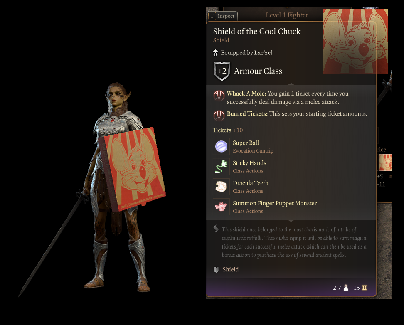Viewport: 404px width, 325px height.
Task: Select the Dracula Teeth action icon
Action: pyautogui.click(x=221, y=187)
